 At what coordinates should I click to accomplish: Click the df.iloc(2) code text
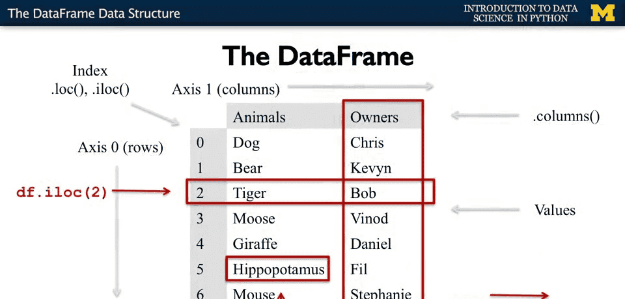(x=62, y=192)
